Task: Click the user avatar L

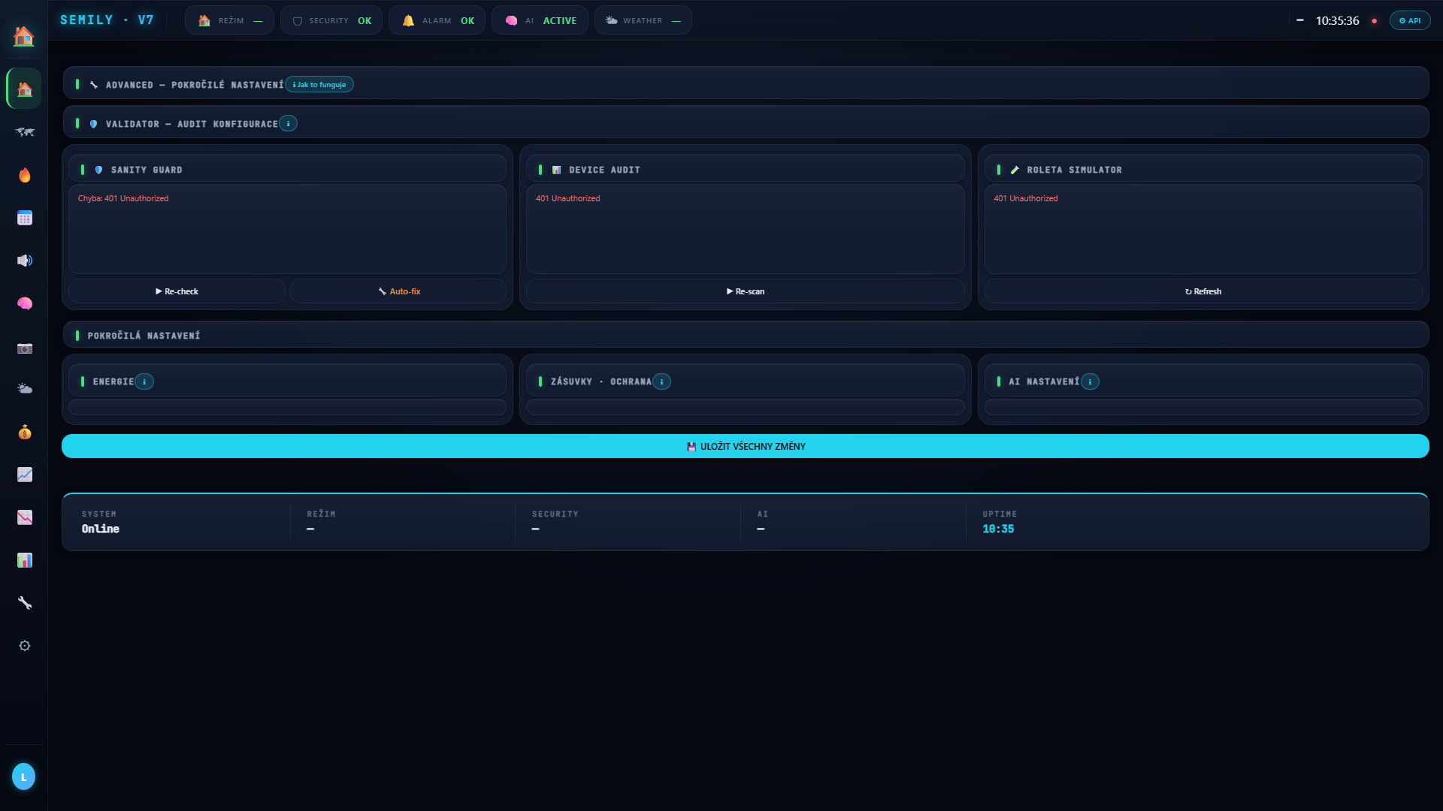Action: [x=24, y=776]
